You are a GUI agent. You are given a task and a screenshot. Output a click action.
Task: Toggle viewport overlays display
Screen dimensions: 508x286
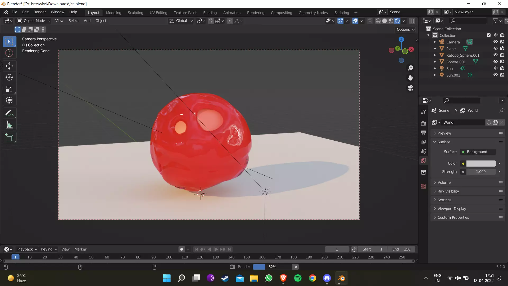coord(355,21)
